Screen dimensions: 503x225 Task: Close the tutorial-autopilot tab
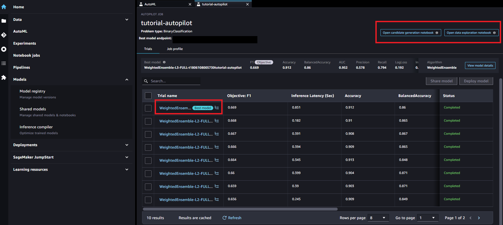click(247, 4)
